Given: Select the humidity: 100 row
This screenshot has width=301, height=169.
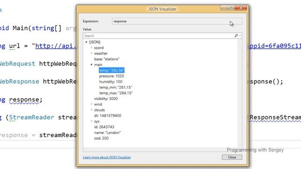Looking at the screenshot, I should (111, 82).
